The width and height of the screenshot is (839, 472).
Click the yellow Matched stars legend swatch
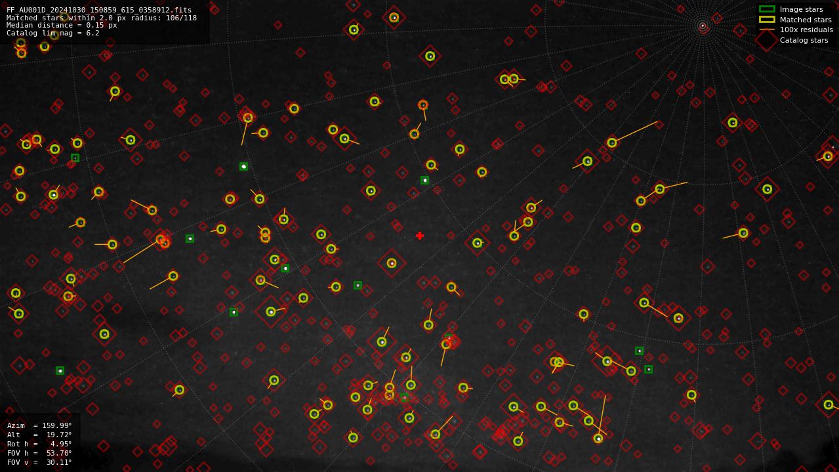click(x=767, y=20)
